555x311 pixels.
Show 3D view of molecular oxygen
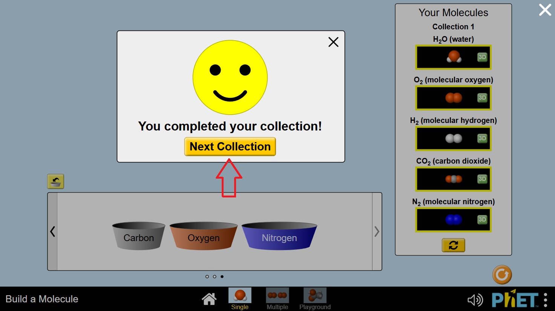coord(482,98)
